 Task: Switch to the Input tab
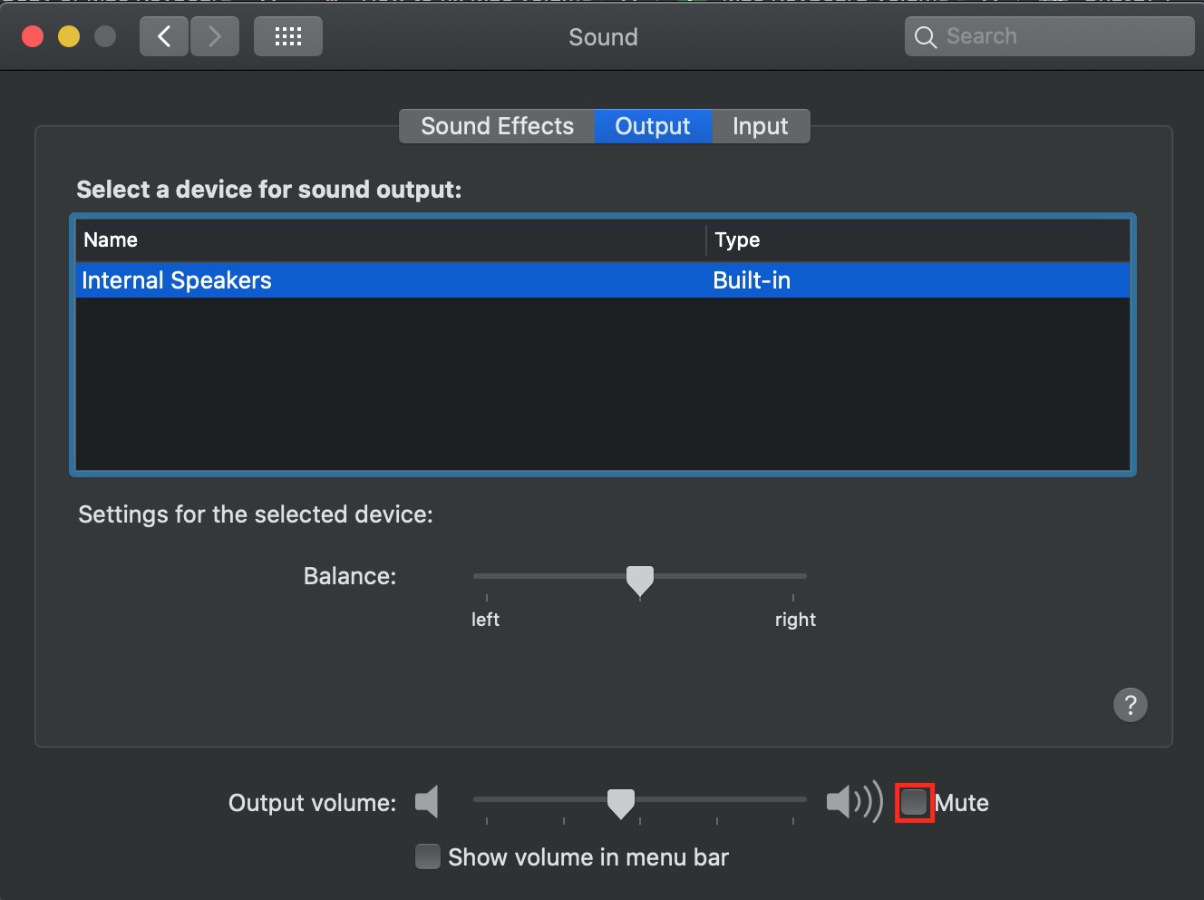coord(761,126)
